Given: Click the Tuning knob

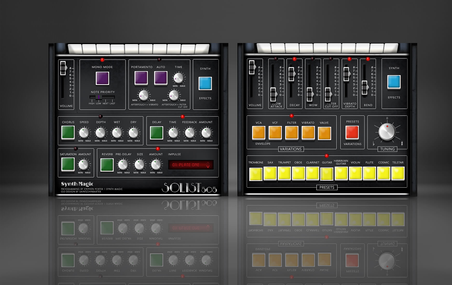Looking at the screenshot, I should 387,132.
